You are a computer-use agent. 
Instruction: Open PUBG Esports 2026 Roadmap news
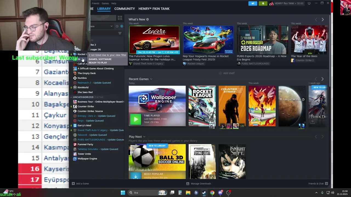262,40
